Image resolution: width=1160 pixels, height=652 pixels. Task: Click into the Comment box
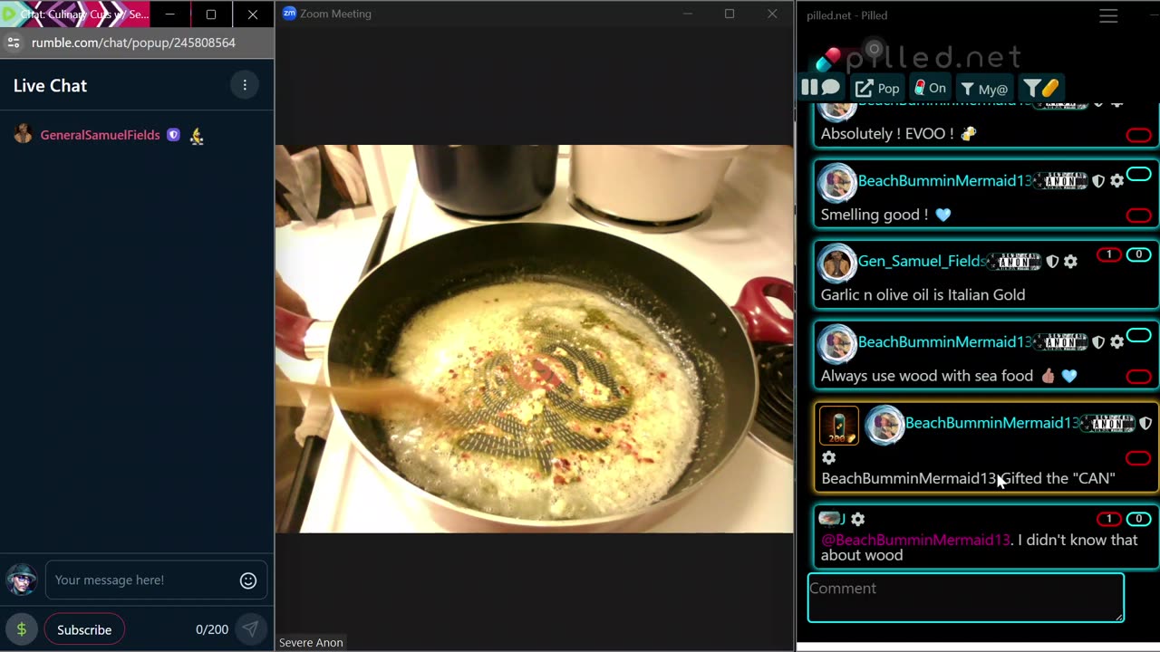click(x=966, y=598)
